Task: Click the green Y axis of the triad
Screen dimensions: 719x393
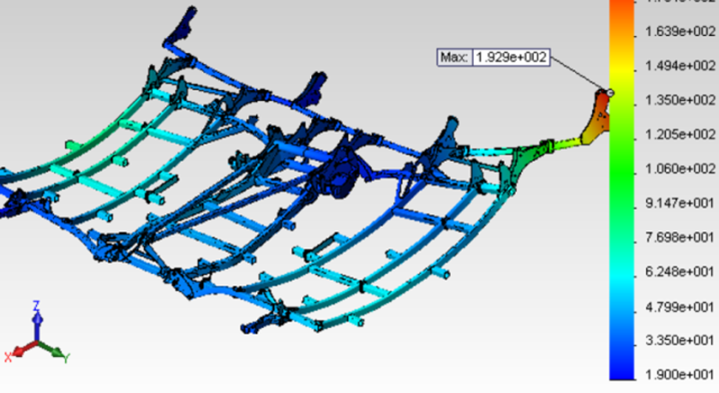Action: (51, 352)
